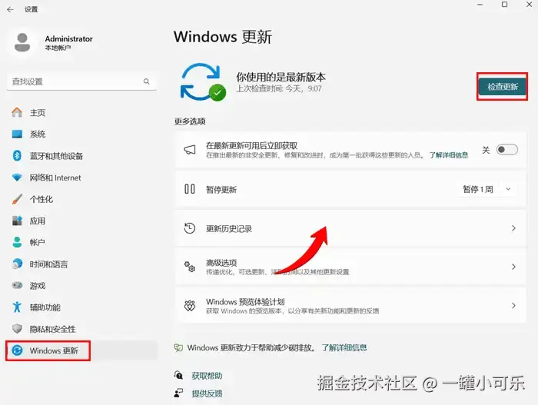Click the 主页 home icon
Screen dimensions: 538x405
pyautogui.click(x=17, y=112)
